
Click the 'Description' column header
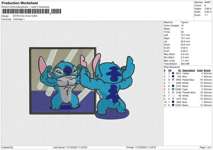tap(189, 70)
